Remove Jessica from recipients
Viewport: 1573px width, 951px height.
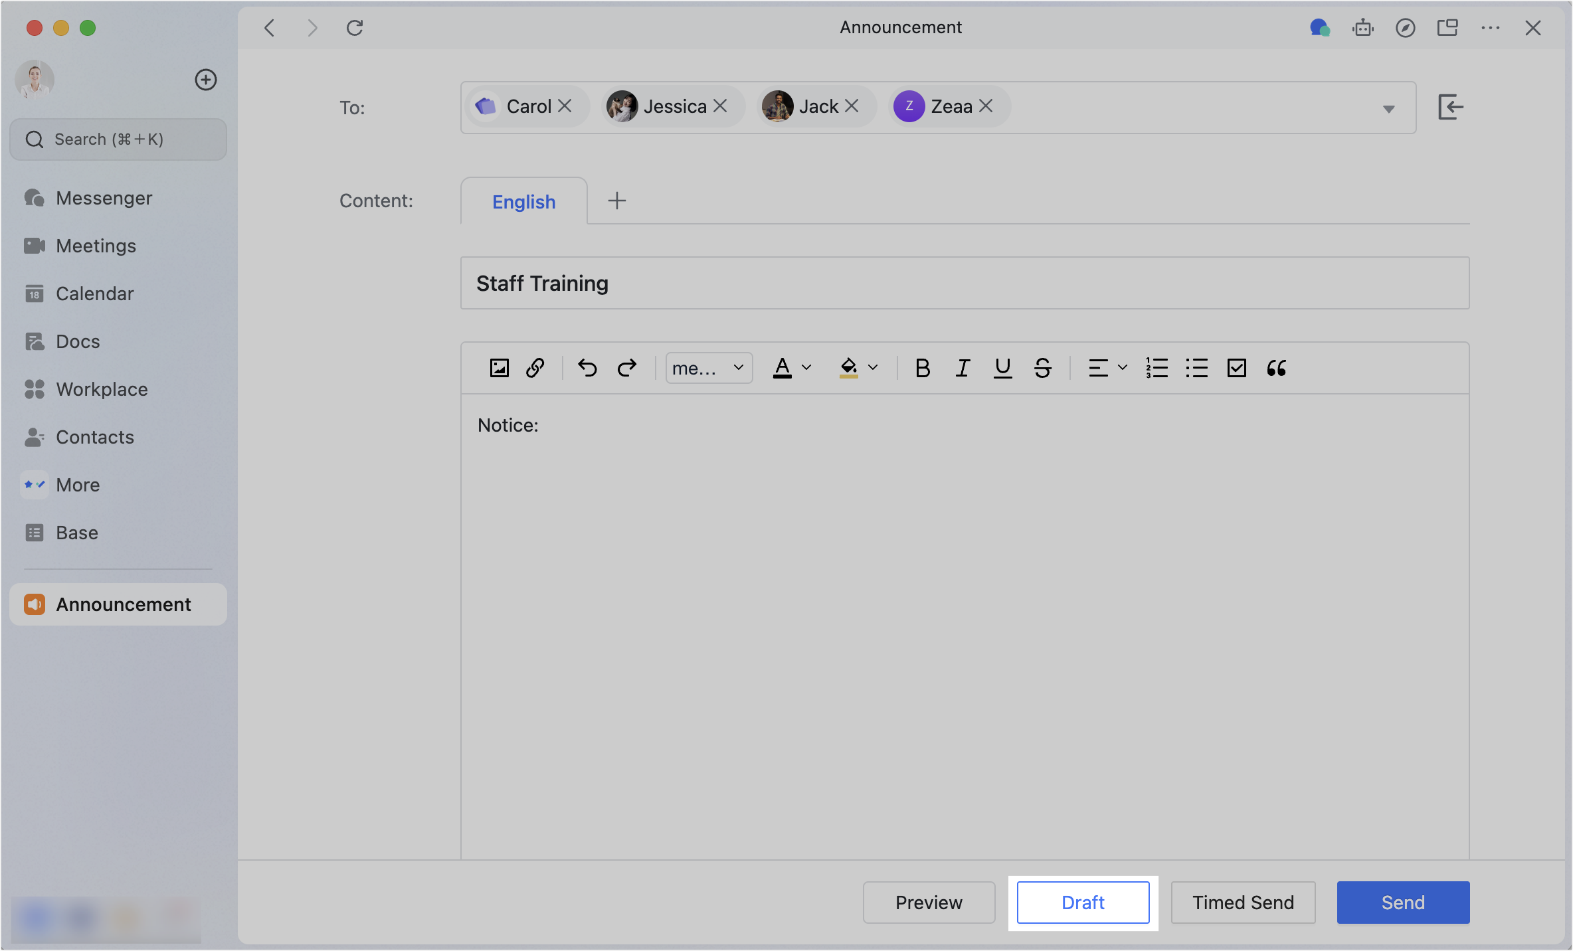(x=720, y=106)
